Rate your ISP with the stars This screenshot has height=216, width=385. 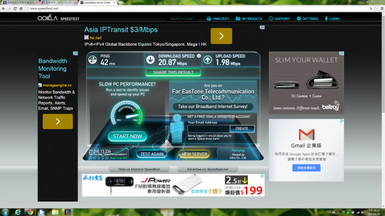[x=99, y=158]
